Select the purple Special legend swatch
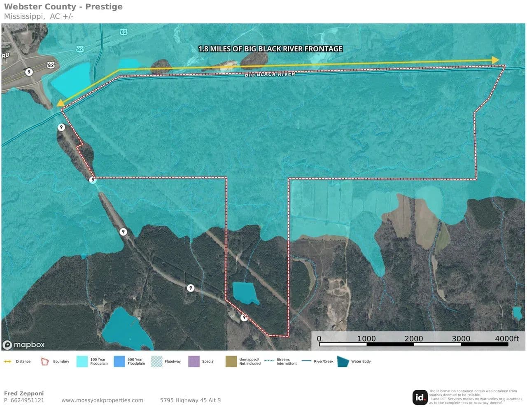 click(194, 362)
